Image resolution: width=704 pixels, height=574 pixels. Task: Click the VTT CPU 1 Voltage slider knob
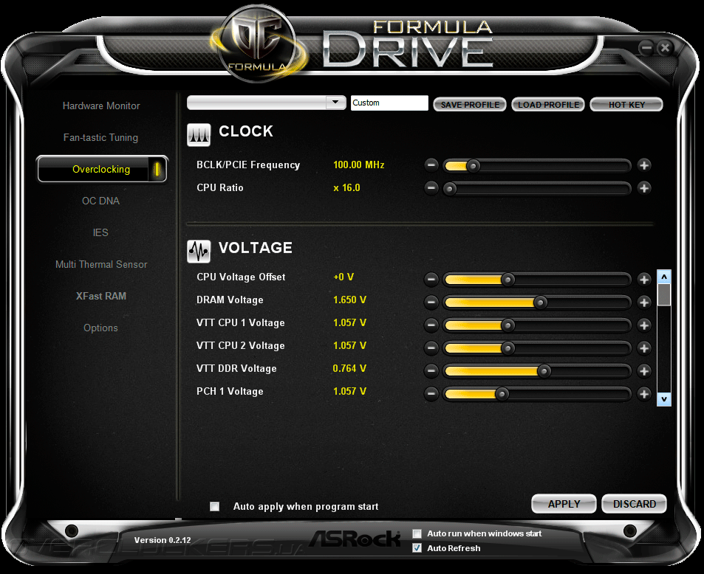point(508,325)
